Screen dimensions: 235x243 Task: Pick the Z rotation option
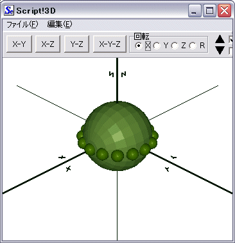[x=175, y=46]
